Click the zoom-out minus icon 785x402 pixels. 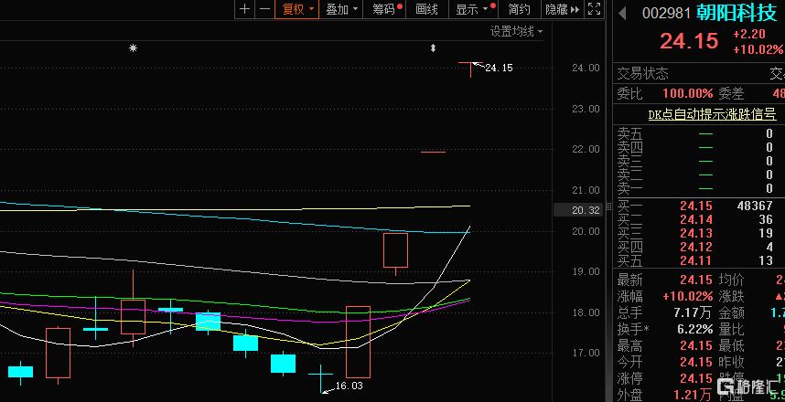(265, 9)
